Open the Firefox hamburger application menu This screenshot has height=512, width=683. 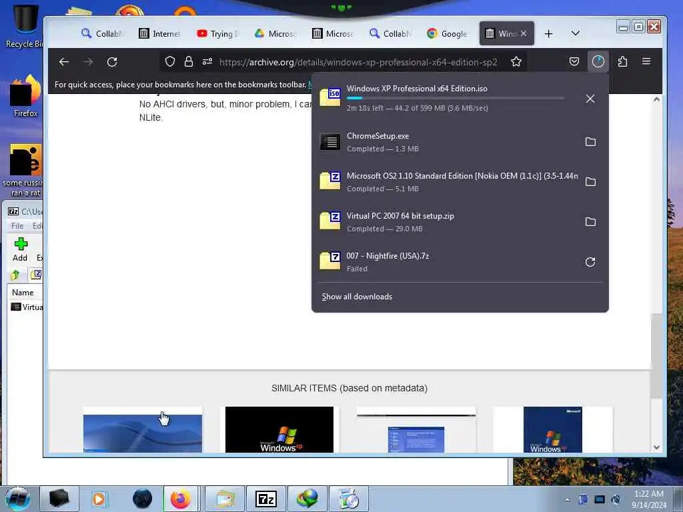646,61
